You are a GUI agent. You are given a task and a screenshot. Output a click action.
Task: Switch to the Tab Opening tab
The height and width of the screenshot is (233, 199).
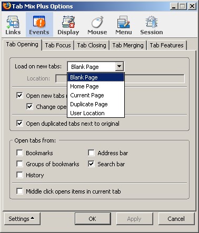click(x=22, y=45)
